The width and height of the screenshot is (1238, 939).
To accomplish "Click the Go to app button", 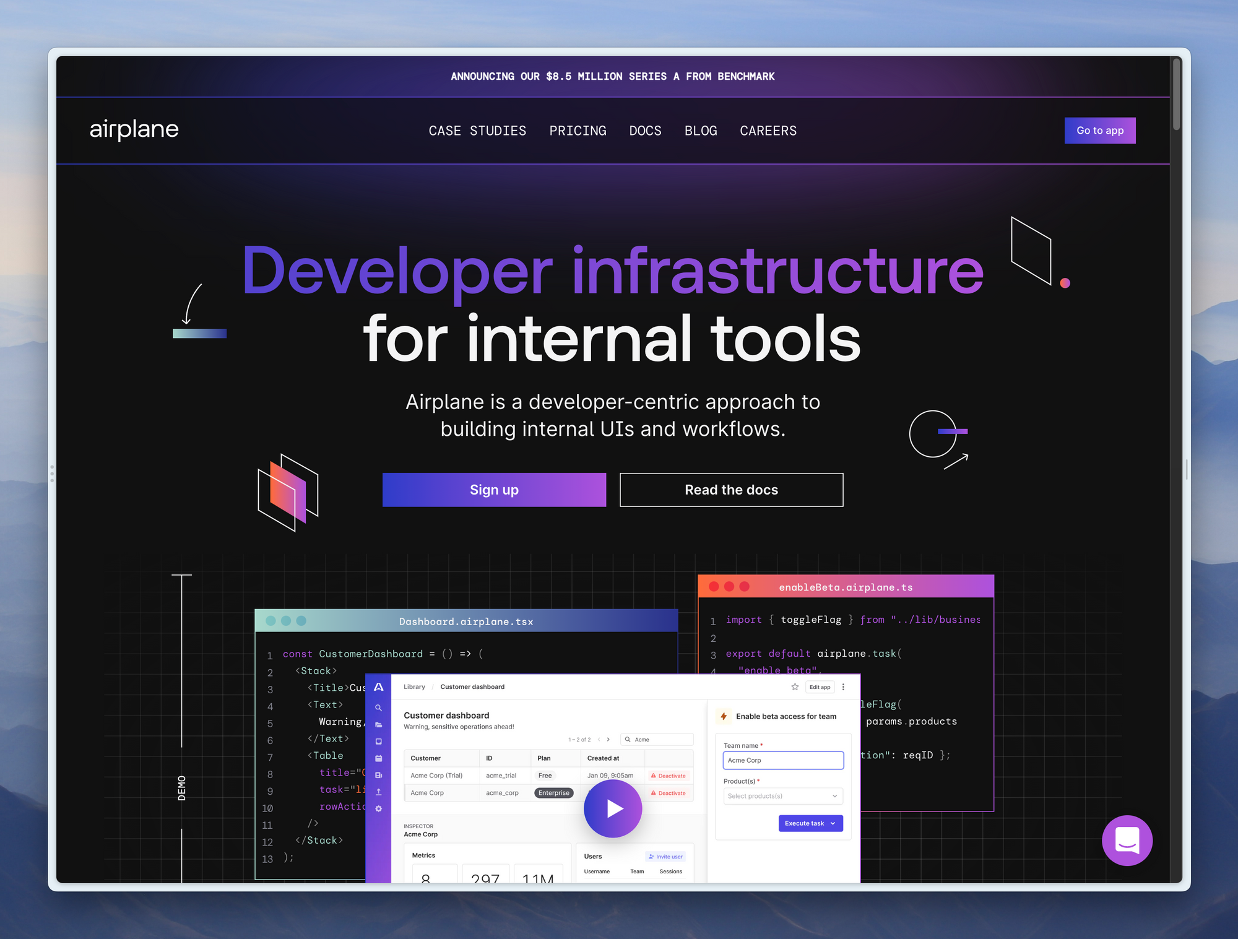I will coord(1100,131).
